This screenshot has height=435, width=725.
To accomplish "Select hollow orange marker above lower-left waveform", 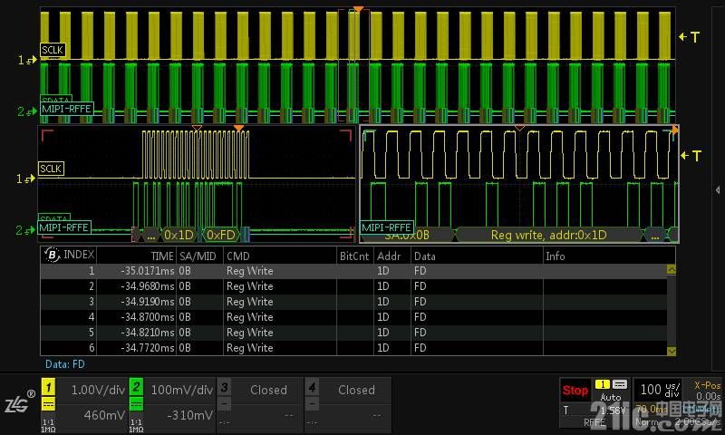I will [197, 128].
